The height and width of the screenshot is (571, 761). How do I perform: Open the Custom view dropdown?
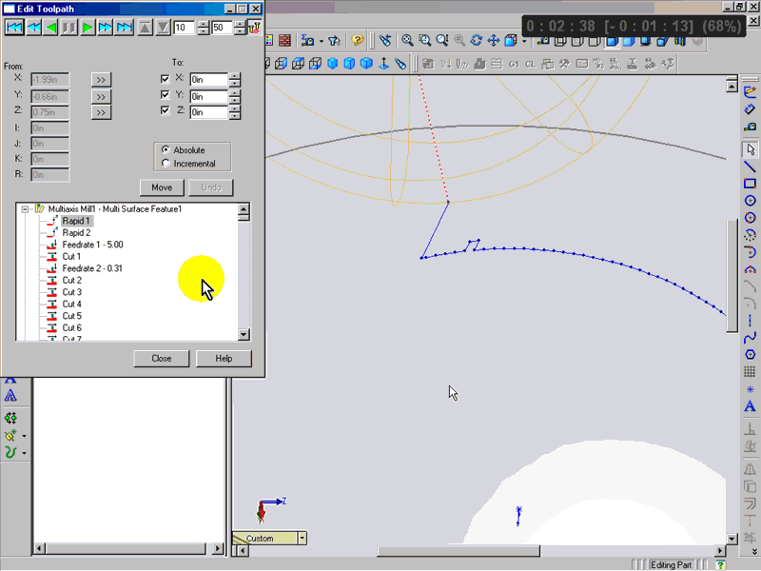(x=302, y=539)
